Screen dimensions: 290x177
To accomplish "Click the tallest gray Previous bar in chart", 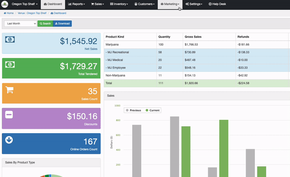I will coord(175,147).
